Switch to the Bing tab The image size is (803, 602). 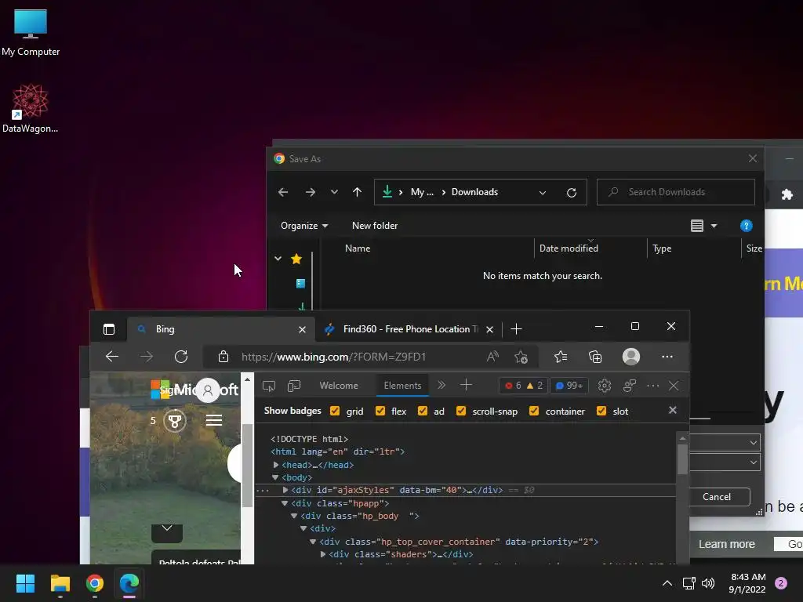220,329
